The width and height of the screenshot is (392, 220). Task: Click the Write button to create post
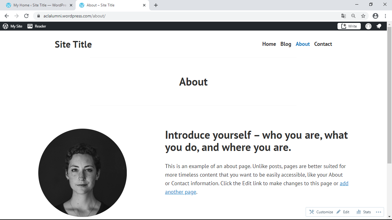point(349,26)
